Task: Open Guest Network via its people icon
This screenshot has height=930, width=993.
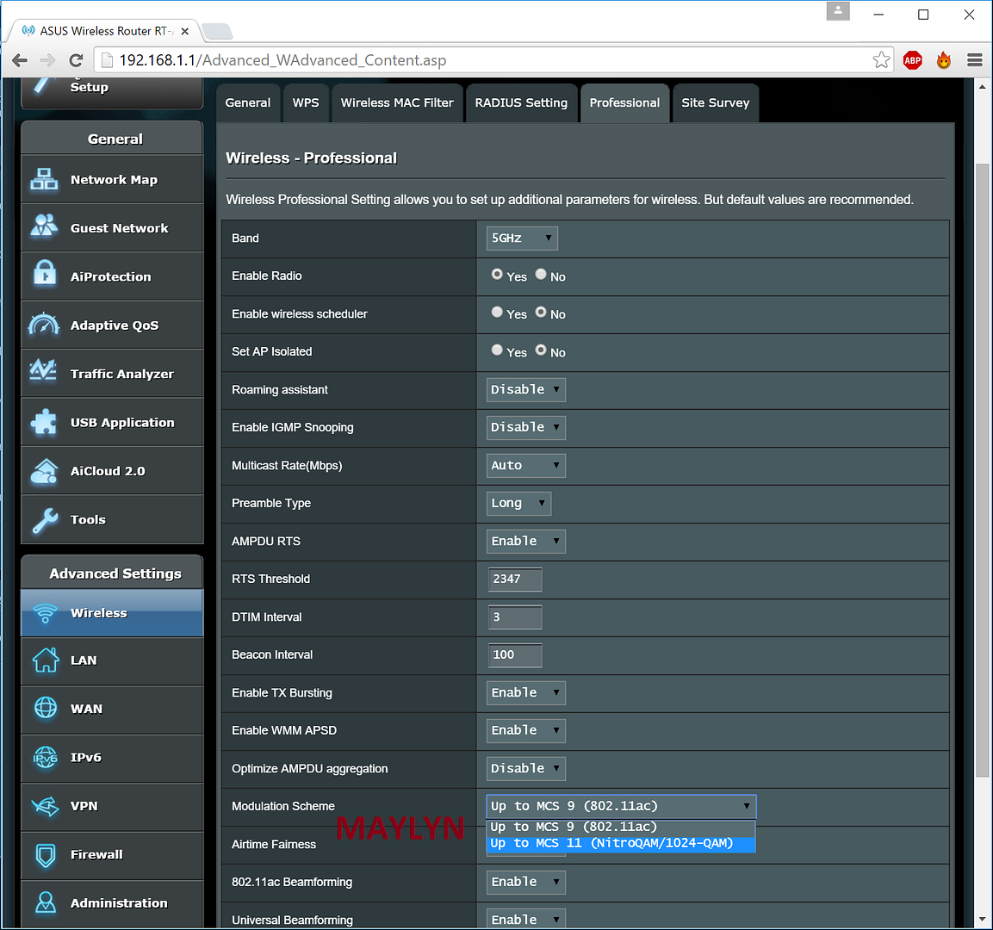Action: 44,226
